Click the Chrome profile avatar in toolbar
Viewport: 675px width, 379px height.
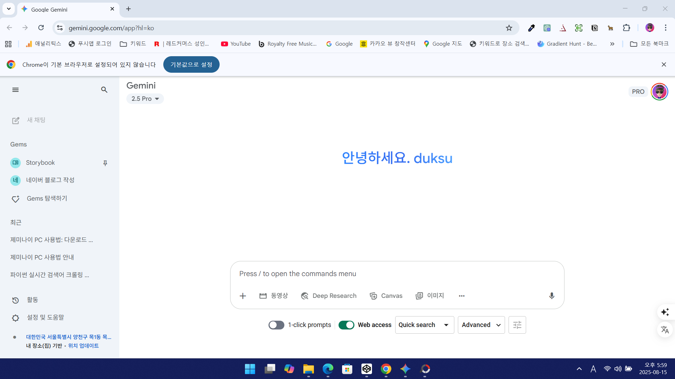[x=650, y=28]
